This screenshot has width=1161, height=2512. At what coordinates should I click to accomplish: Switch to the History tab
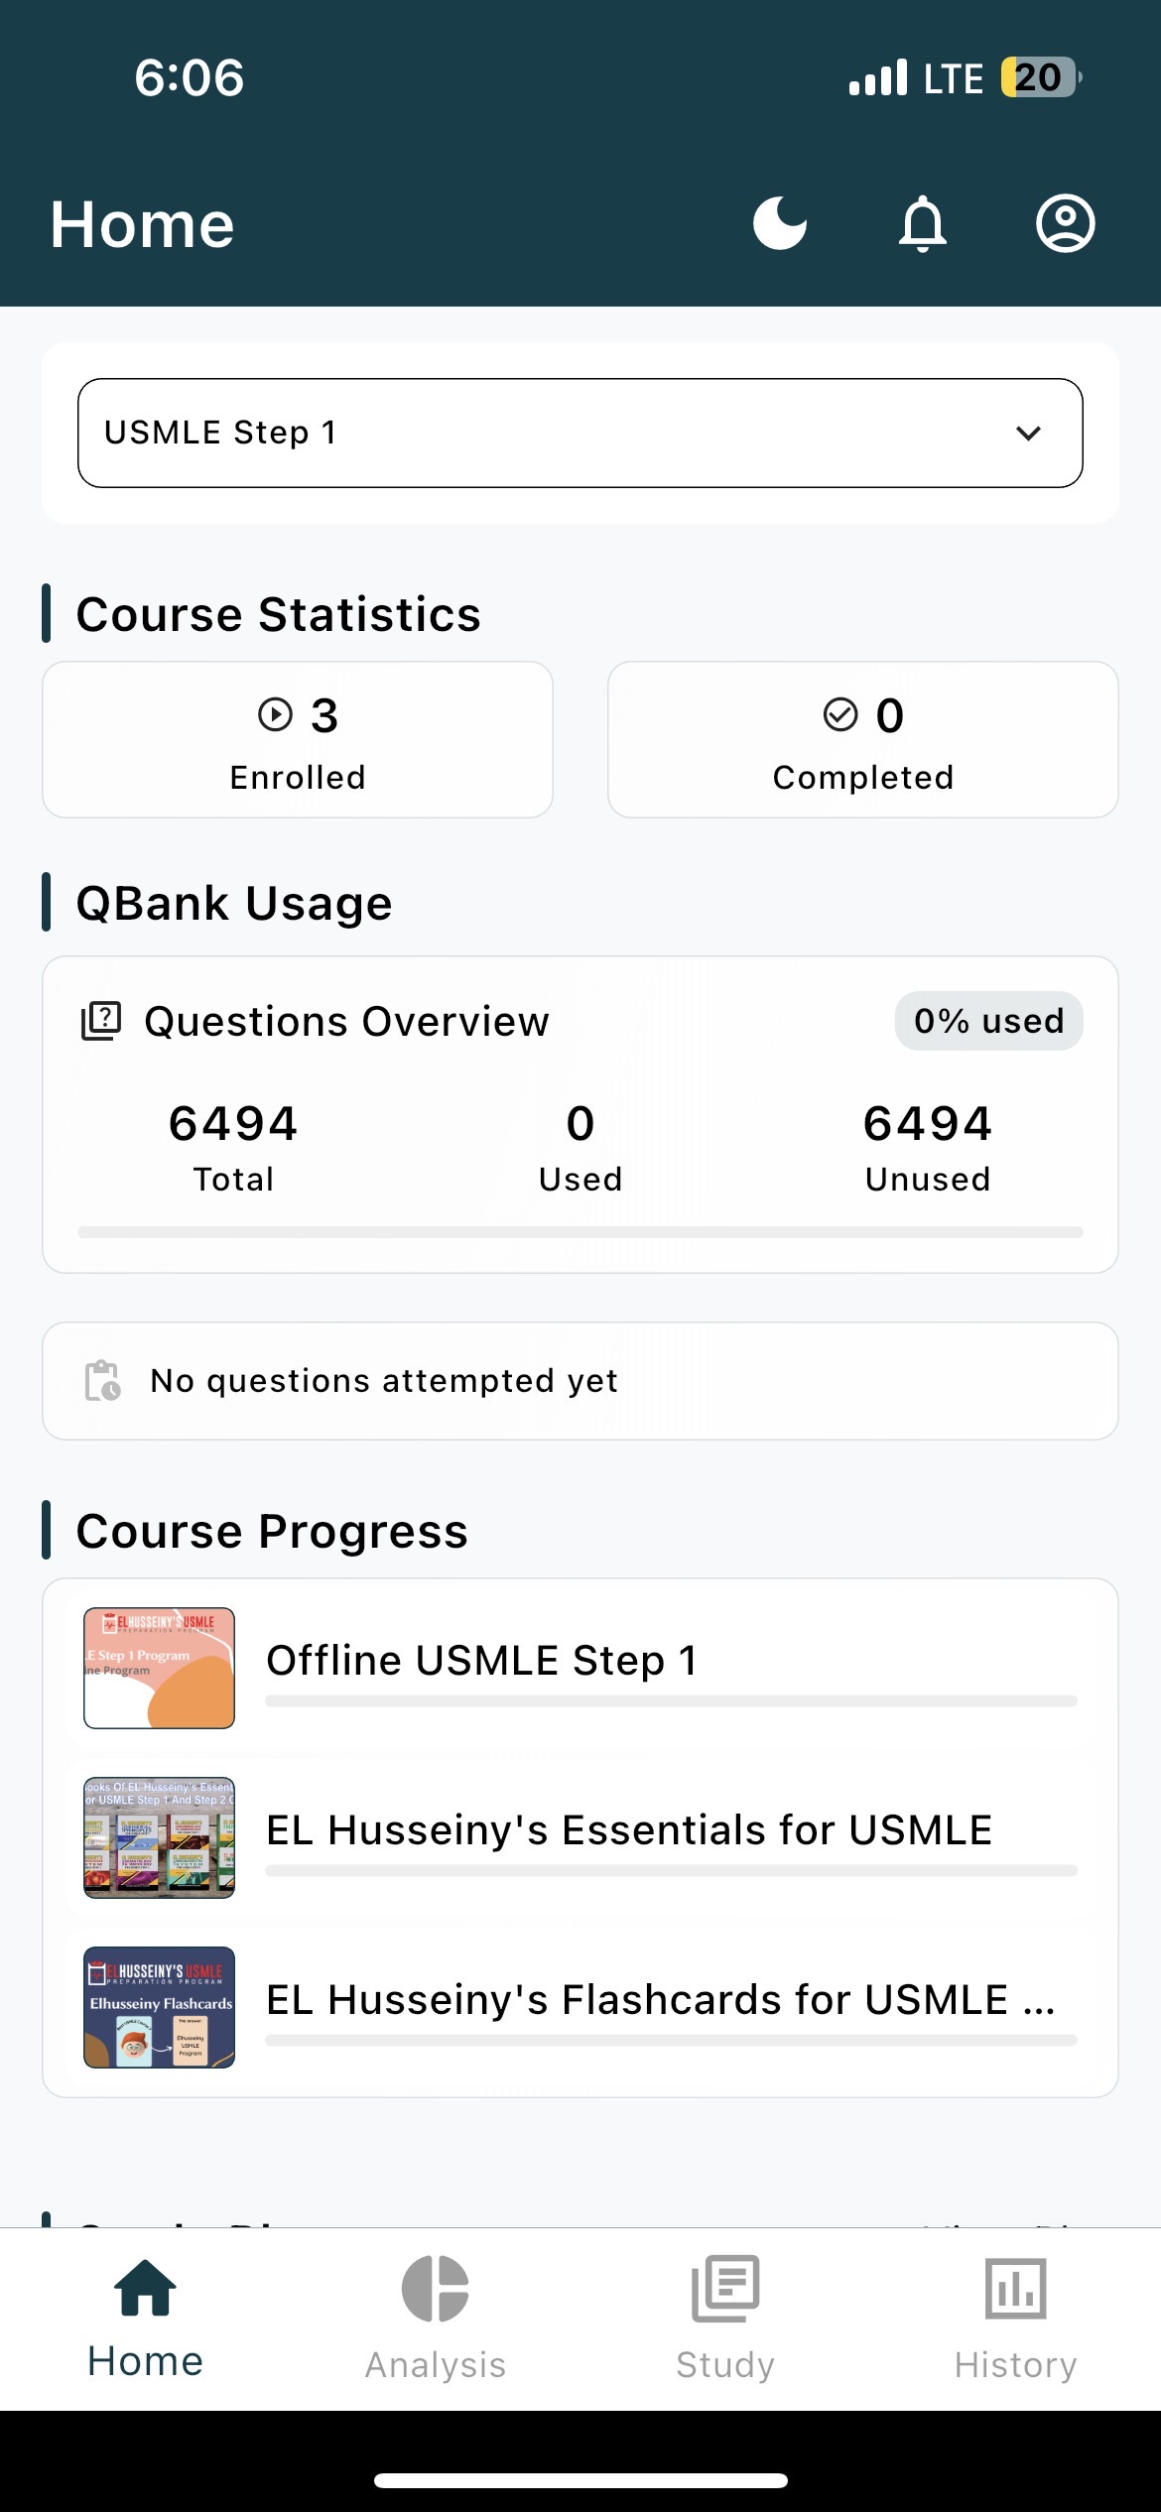tap(1015, 2318)
